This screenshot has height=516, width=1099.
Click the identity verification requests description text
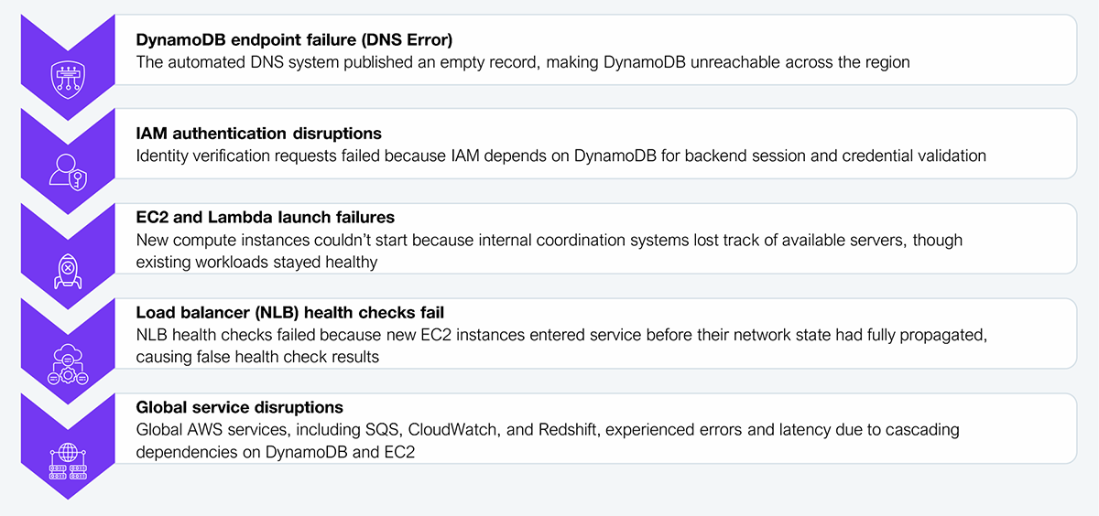point(560,156)
